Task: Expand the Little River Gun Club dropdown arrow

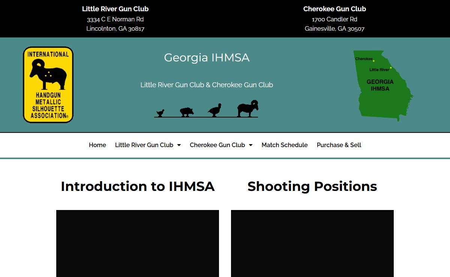Action: coord(179,145)
